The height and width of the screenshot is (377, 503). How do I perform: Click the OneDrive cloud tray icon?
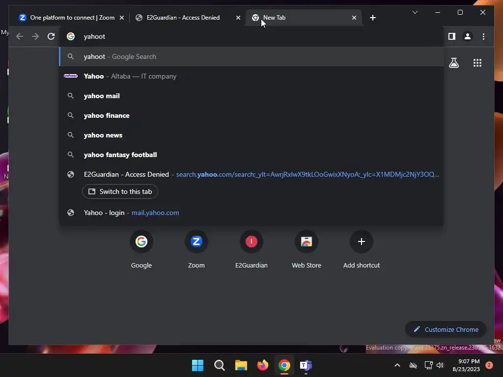tap(413, 365)
